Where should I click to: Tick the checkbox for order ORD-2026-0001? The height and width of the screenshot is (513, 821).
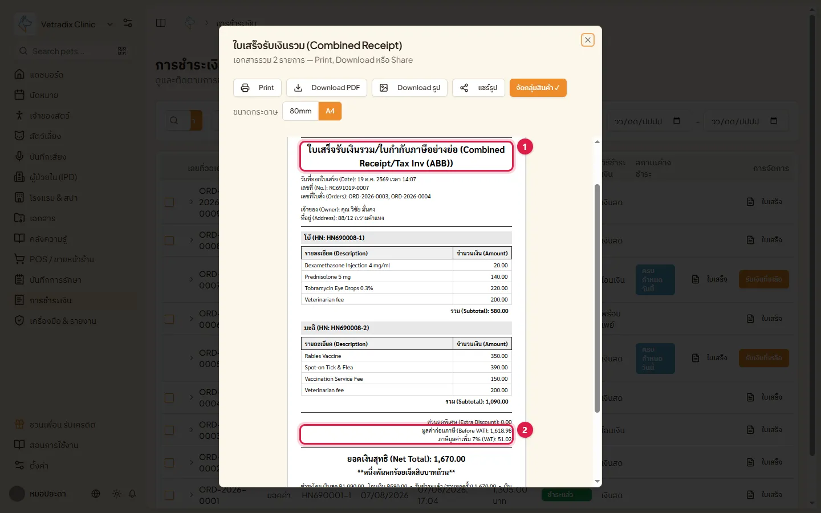(x=169, y=495)
